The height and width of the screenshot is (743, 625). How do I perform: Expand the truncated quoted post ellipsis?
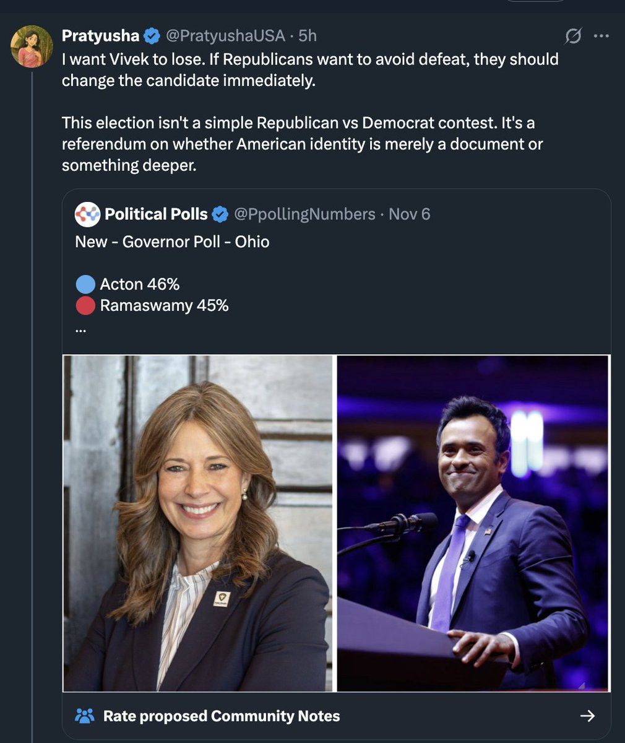[80, 329]
